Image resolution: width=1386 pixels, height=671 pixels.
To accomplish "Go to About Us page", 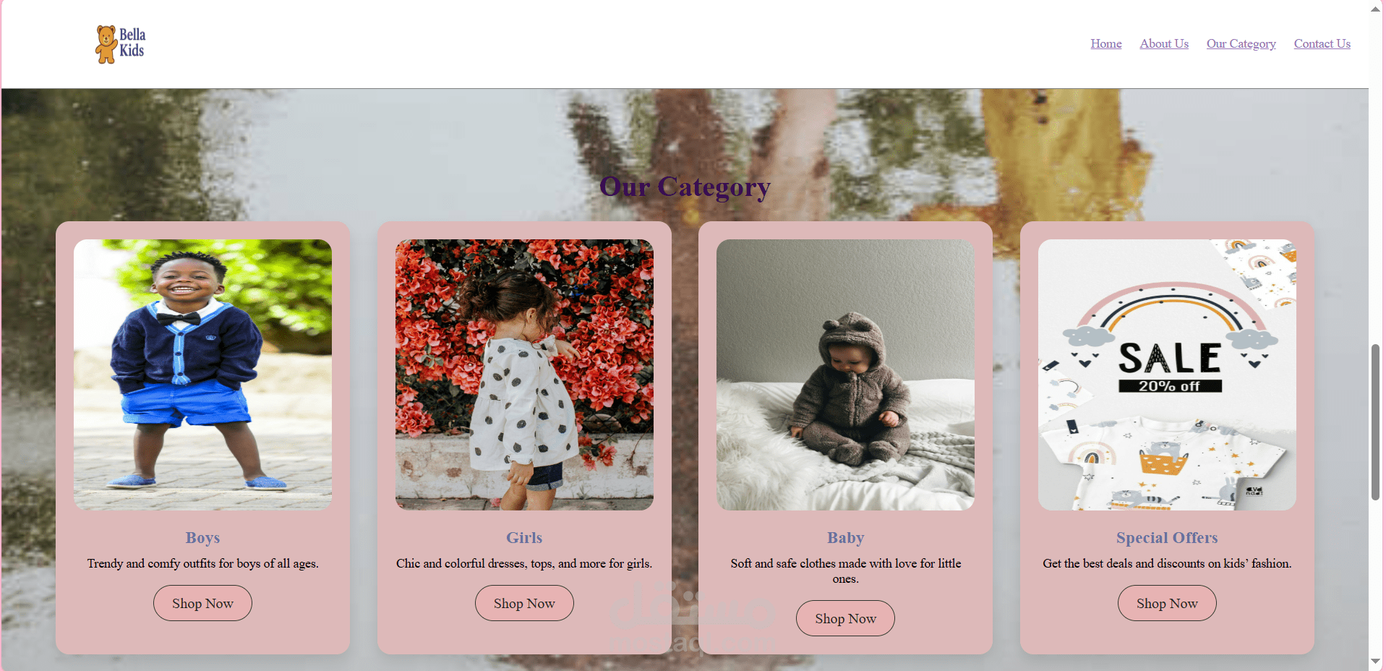I will click(1164, 43).
